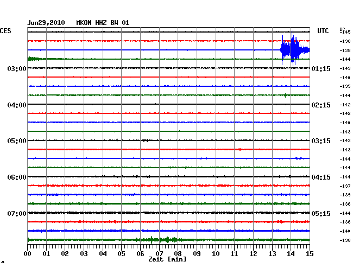Select the DC offset value -139
Viewport: 353px width, 268px height.
coord(345,195)
